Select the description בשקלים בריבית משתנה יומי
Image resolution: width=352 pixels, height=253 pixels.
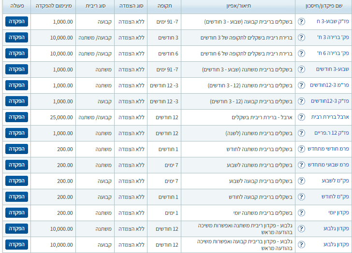coord(263,212)
